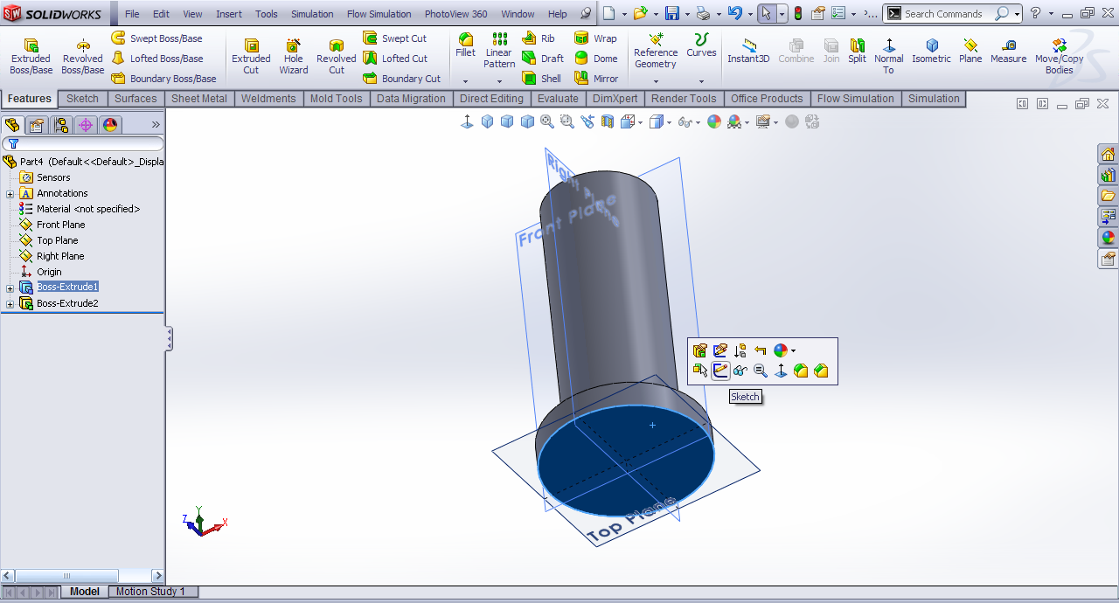Select the Shell feature tool
Image resolution: width=1119 pixels, height=603 pixels.
click(541, 79)
